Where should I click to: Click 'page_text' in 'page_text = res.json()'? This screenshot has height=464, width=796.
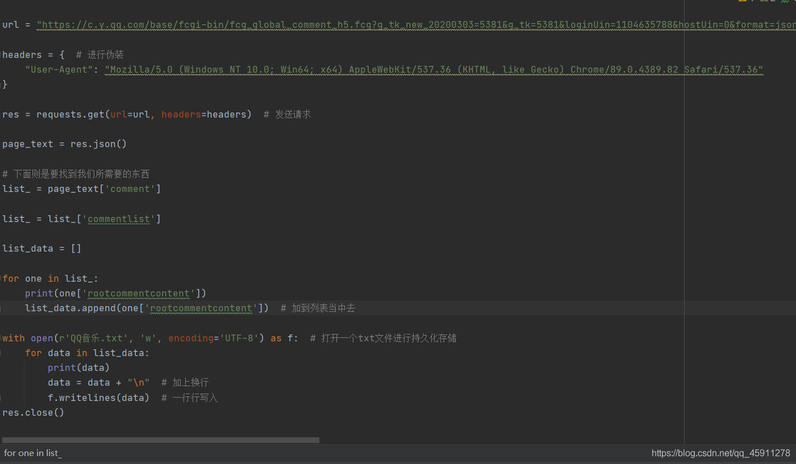coord(28,144)
